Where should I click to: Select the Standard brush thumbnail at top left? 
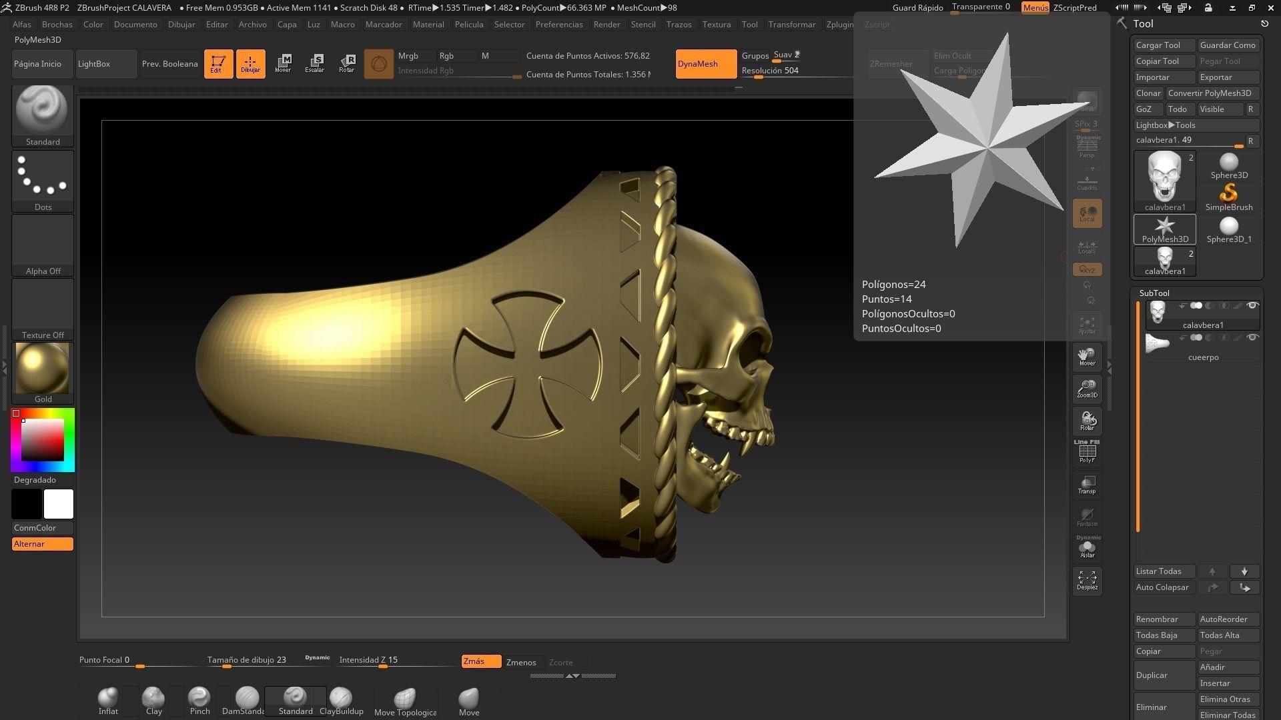pos(43,115)
